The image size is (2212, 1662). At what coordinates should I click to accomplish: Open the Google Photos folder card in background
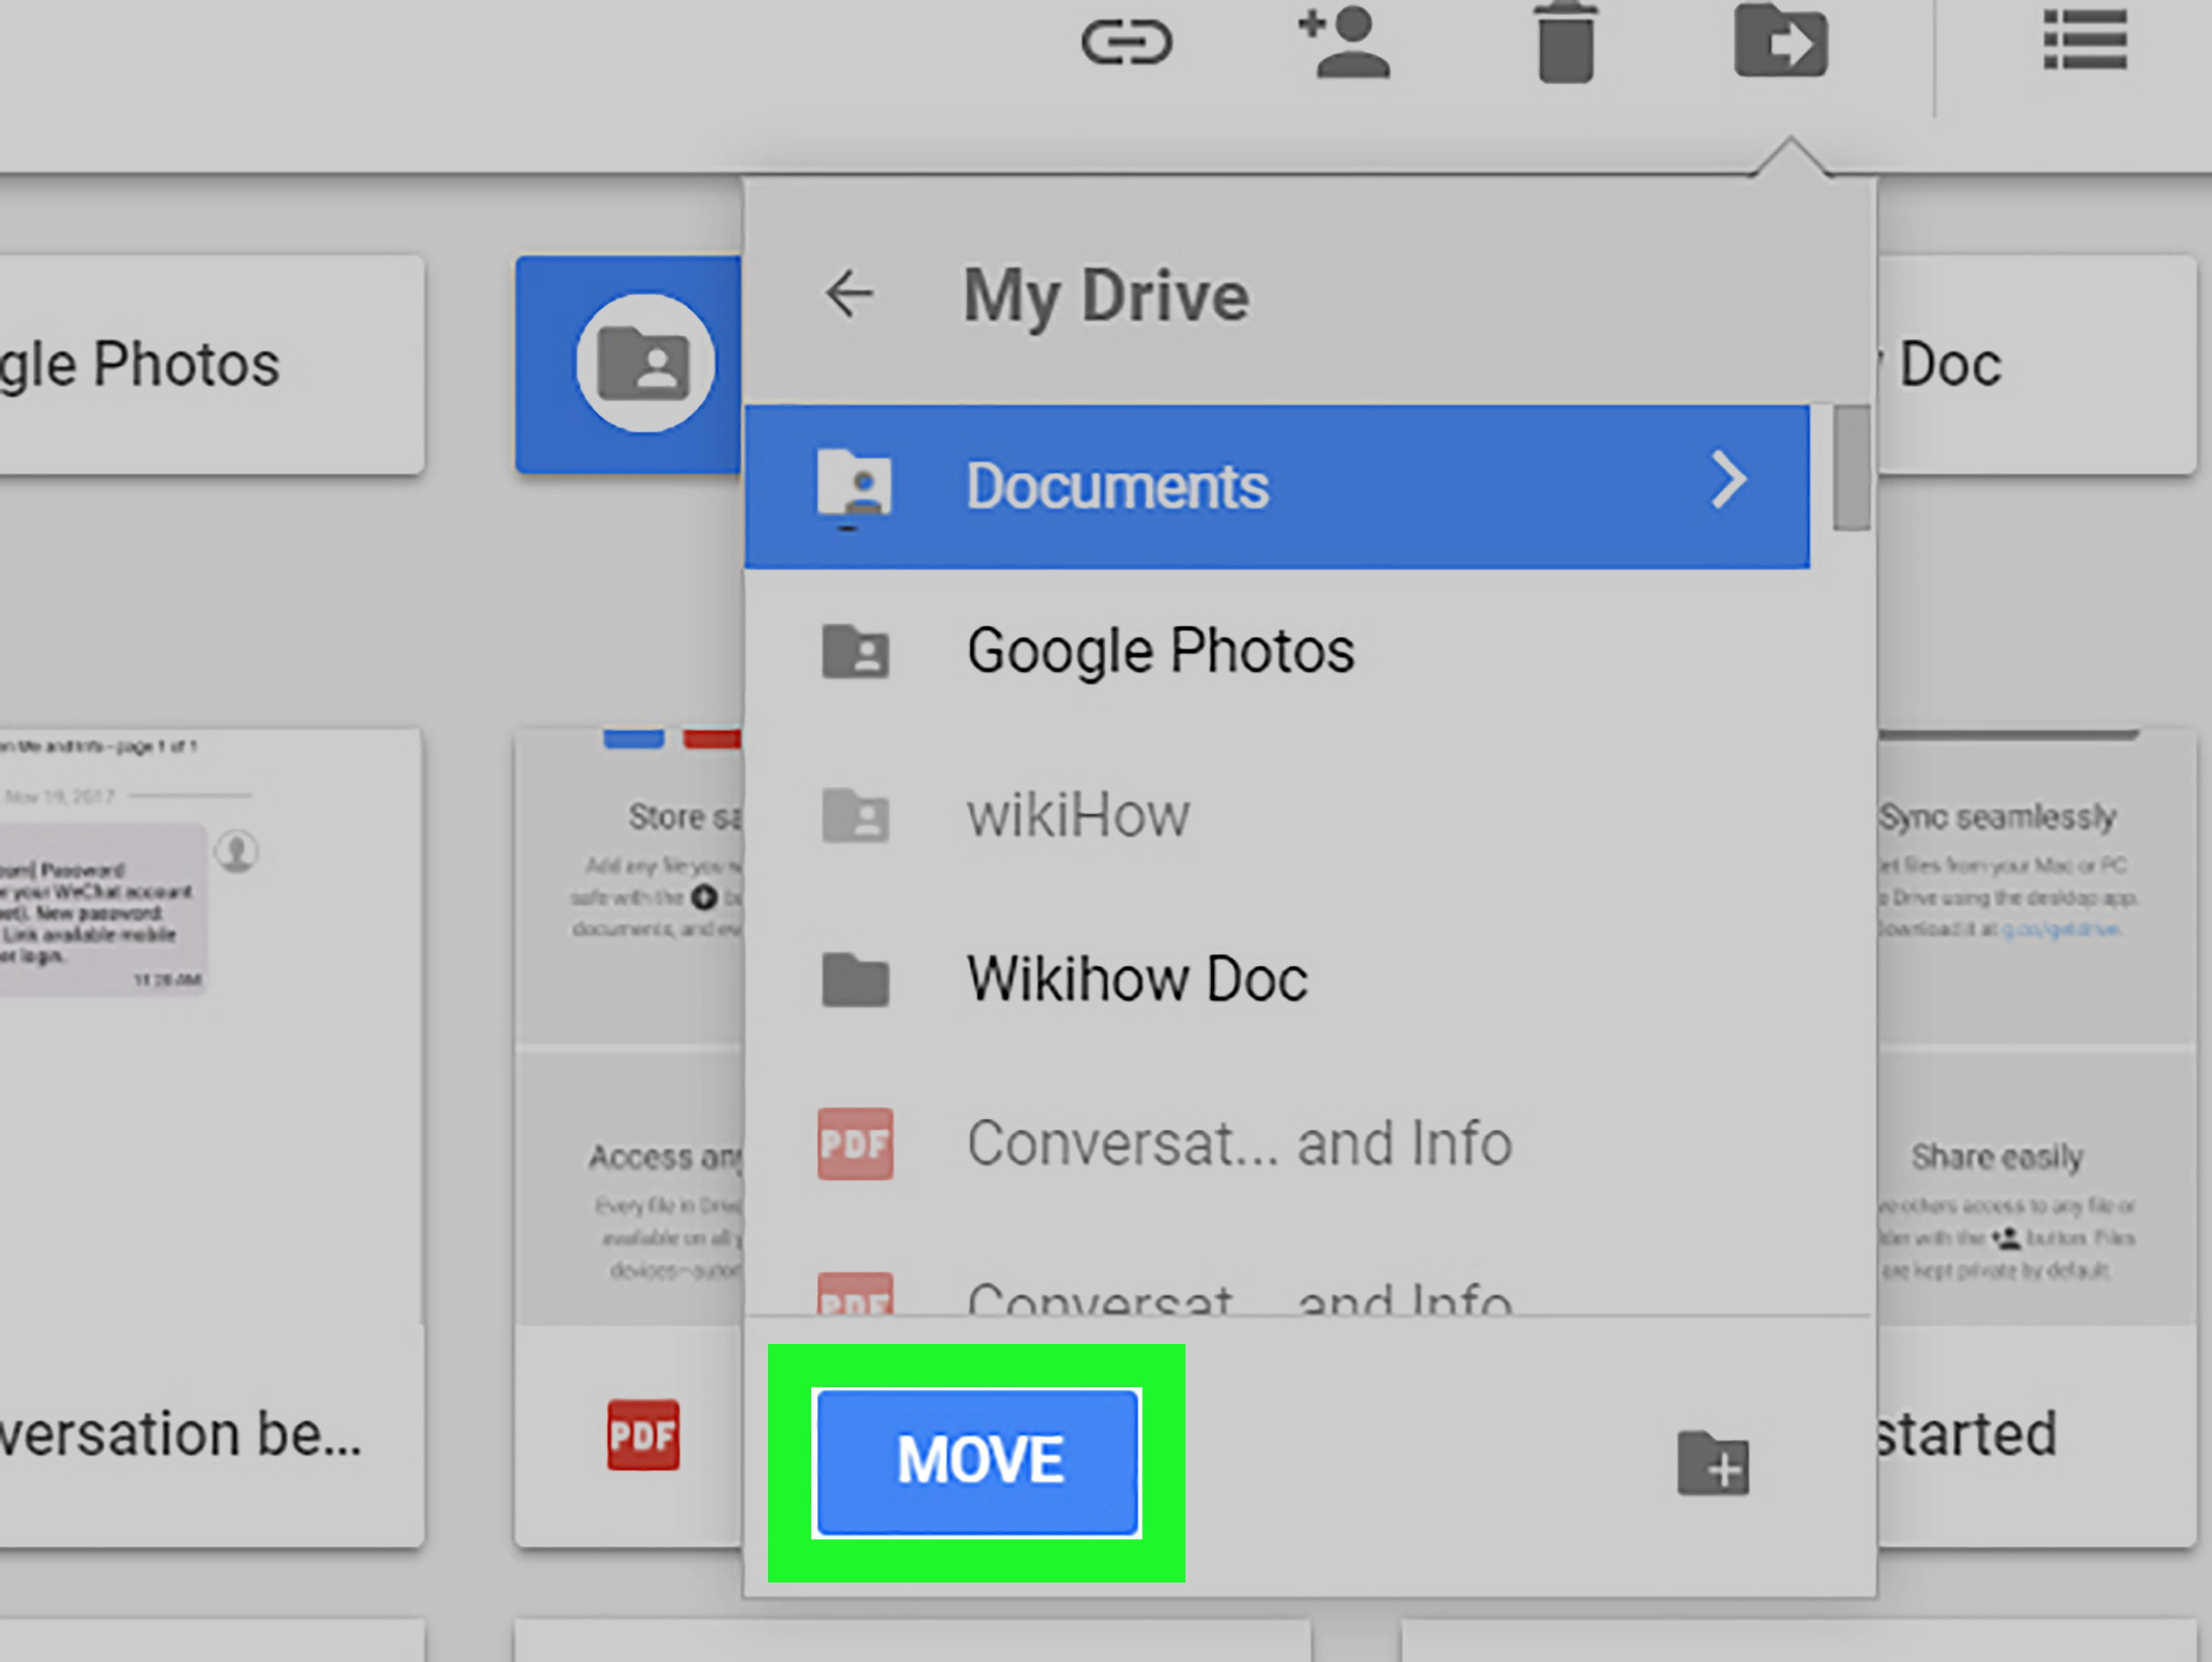coord(211,364)
